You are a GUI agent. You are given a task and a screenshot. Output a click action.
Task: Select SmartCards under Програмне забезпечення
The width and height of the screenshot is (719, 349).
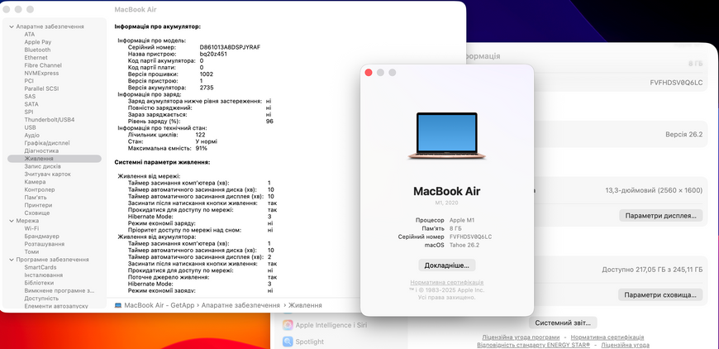[40, 267]
